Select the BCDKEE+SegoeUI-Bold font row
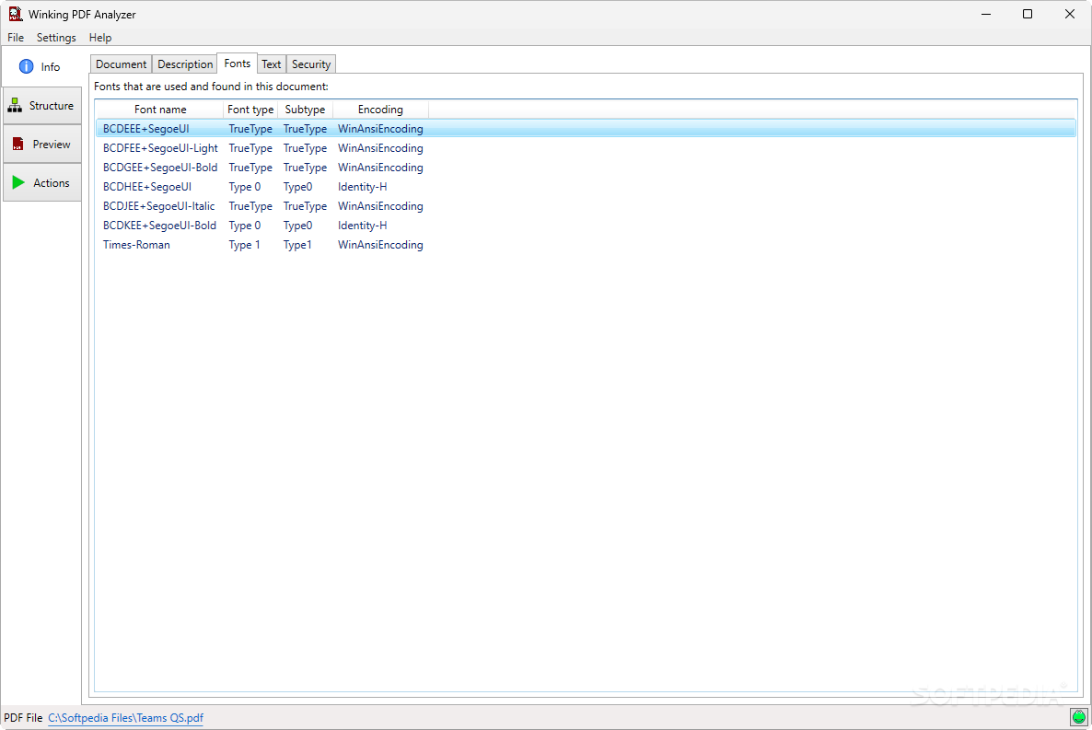1092x730 pixels. 586,226
